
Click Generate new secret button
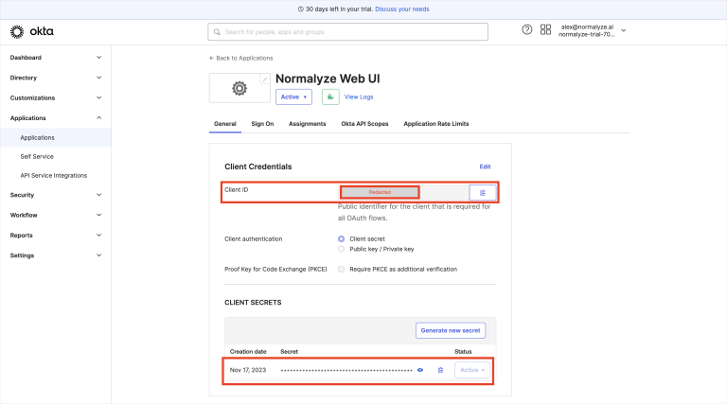(452, 330)
